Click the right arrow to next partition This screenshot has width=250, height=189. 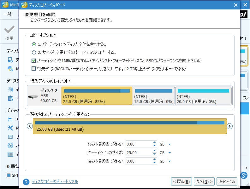click(x=229, y=126)
